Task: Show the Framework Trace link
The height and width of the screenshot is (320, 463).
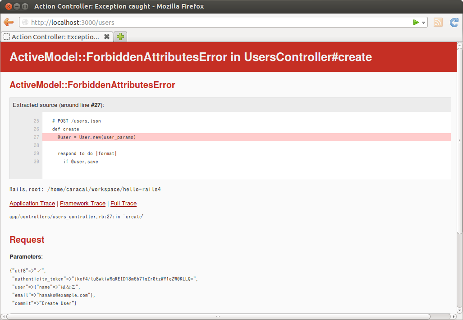Action: tap(83, 204)
